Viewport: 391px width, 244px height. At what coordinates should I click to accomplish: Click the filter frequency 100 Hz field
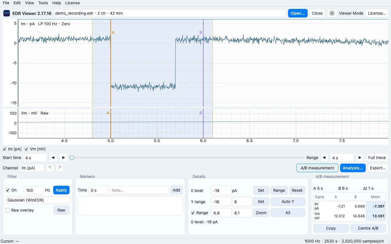[x=34, y=190]
